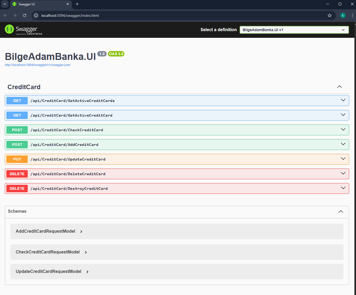The height and width of the screenshot is (295, 356).
Task: Expand CheckCreditCardRequestModel schema
Action: (x=48, y=252)
